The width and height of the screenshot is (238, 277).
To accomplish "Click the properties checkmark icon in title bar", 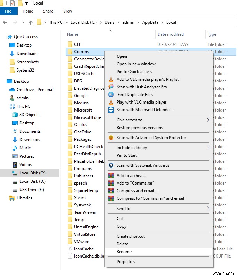I will coord(13,3).
